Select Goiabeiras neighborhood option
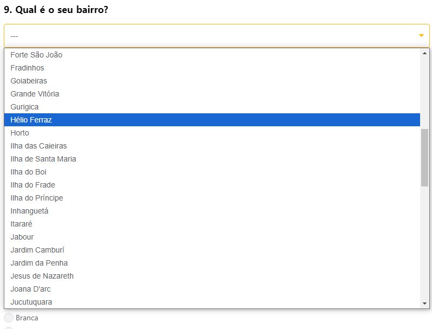 click(29, 81)
